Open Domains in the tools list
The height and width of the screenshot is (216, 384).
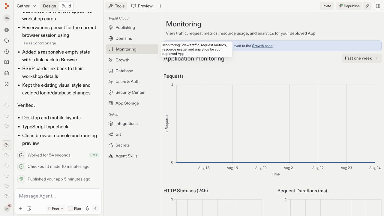132,38
